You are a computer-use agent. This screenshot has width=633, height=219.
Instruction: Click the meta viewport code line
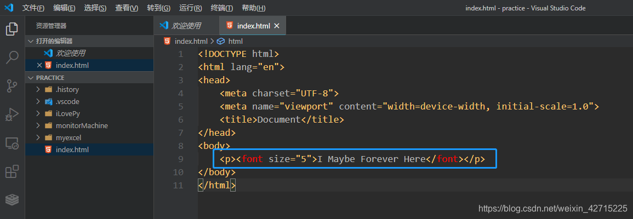coord(409,106)
